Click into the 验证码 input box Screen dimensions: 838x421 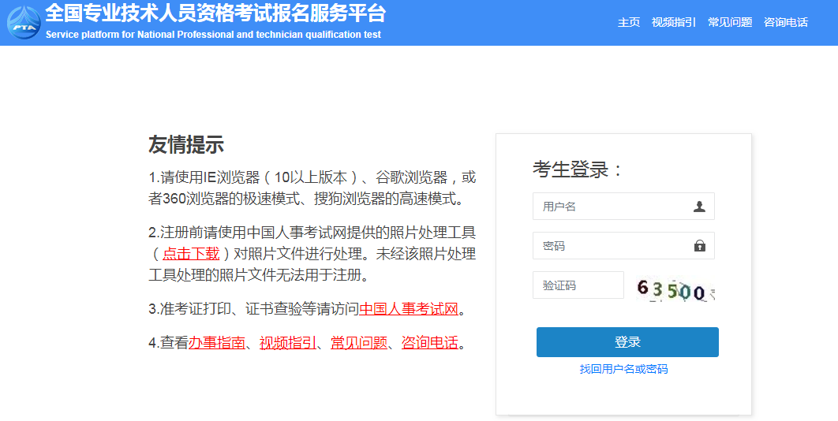click(x=578, y=285)
